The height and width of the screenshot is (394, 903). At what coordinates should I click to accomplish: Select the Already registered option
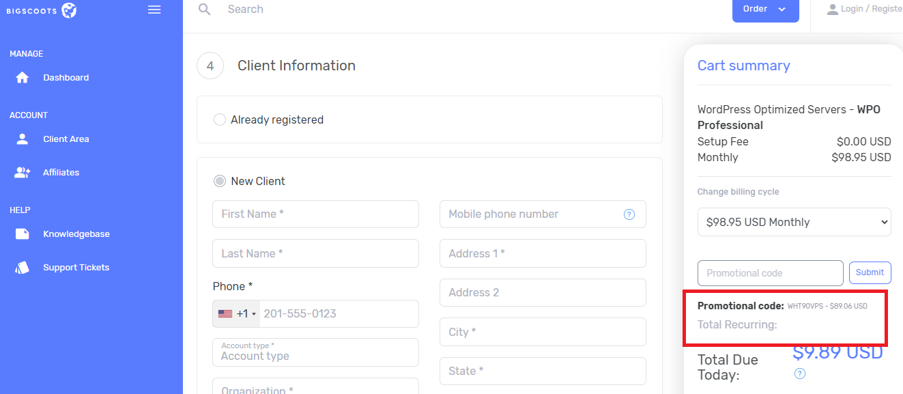(x=220, y=120)
